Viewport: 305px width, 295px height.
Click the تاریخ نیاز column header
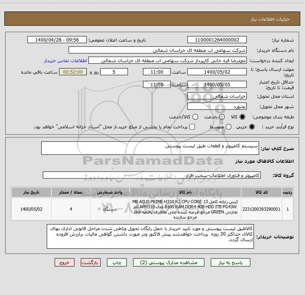click(x=31, y=192)
